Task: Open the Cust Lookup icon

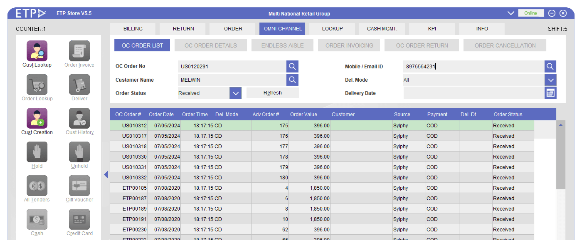Action: tap(37, 51)
